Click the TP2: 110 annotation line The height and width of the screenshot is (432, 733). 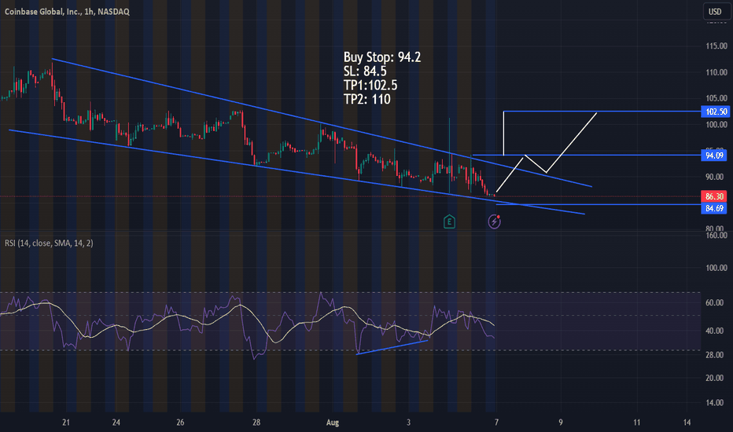tap(366, 100)
